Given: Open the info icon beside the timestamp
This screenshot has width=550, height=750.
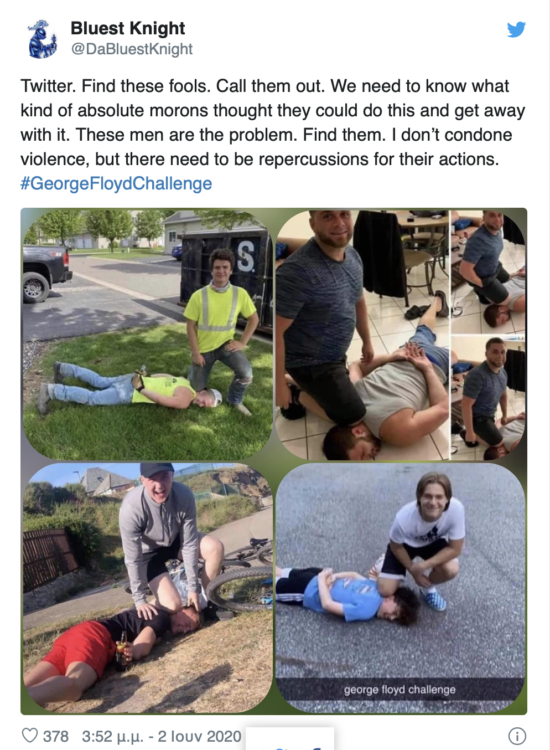Looking at the screenshot, I should tap(517, 736).
